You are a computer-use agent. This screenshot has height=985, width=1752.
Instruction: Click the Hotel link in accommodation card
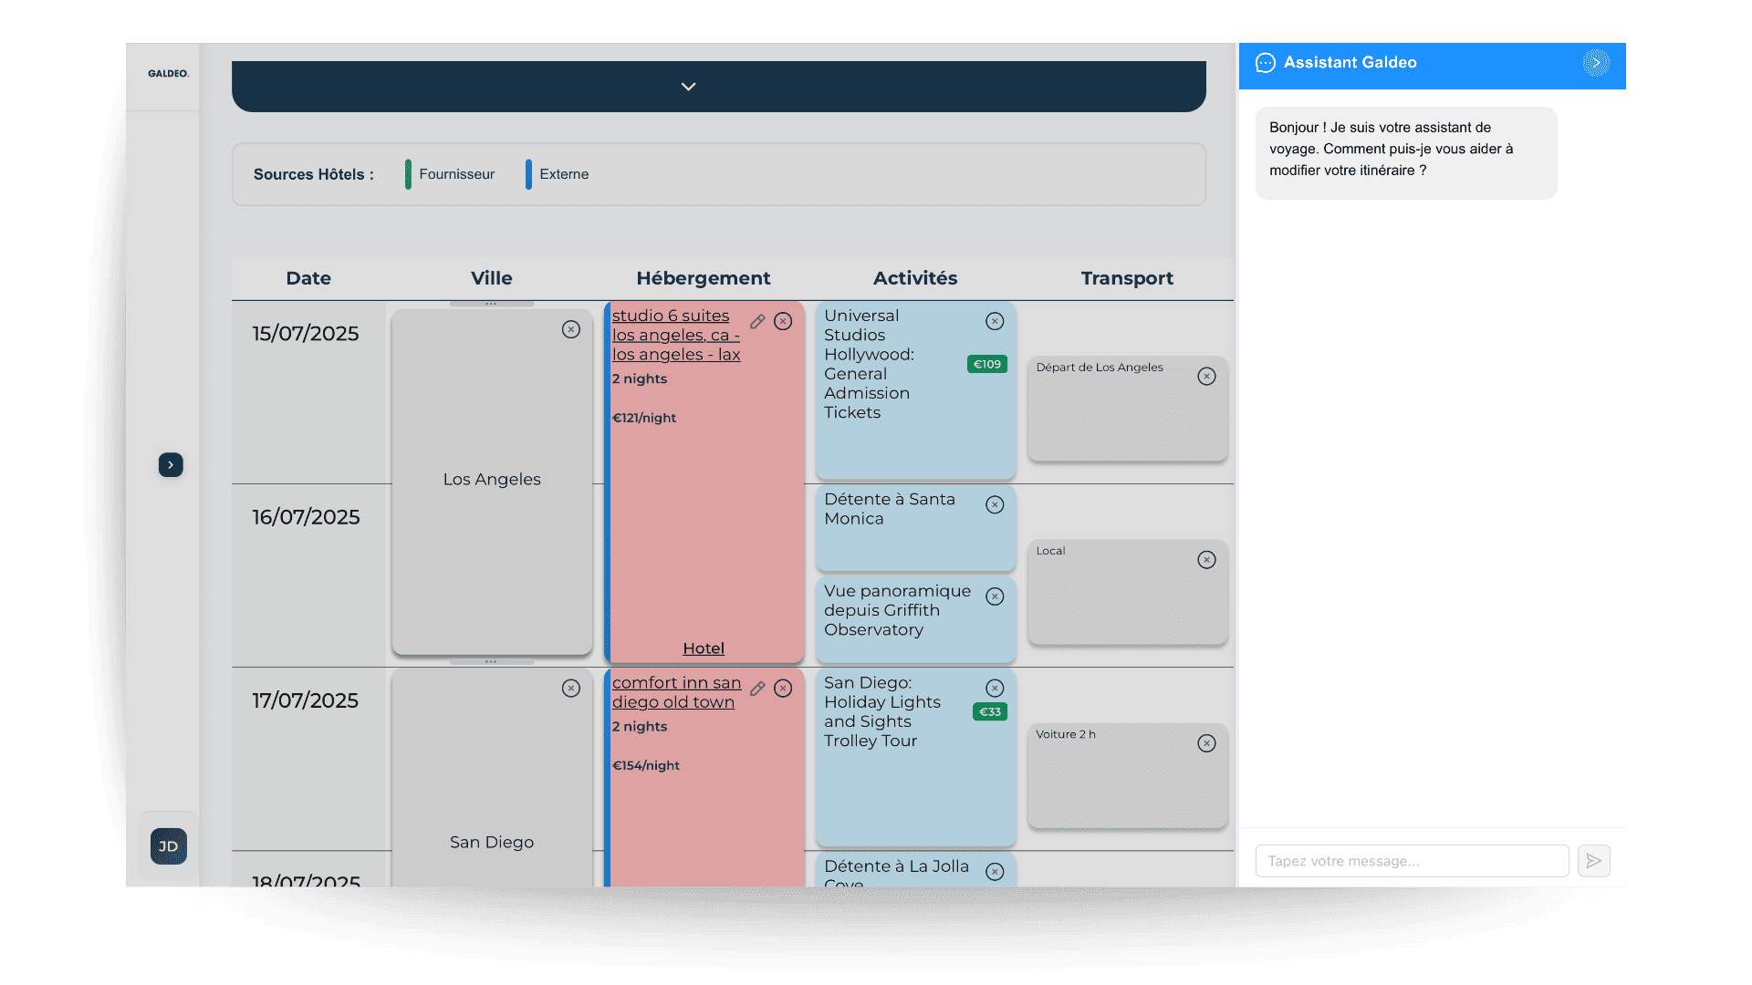704,648
